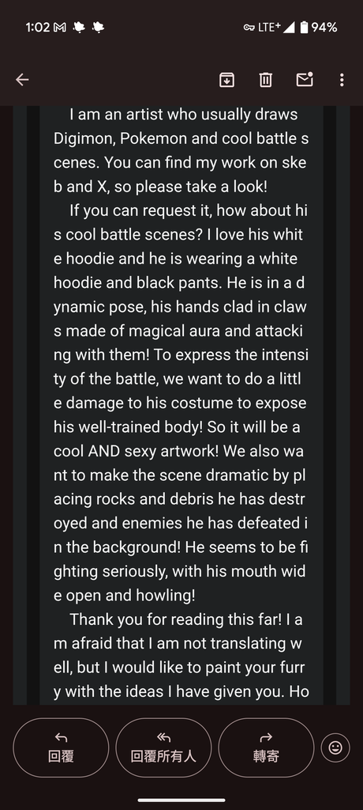Tap the 回覆 reply button
The height and width of the screenshot is (810, 363).
pos(61,748)
